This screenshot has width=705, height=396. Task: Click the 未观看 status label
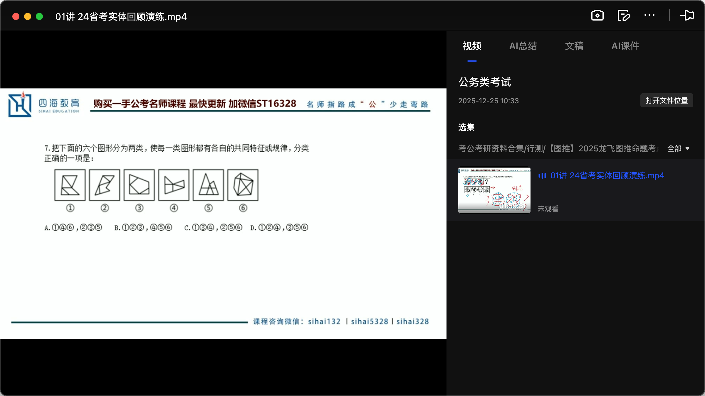(x=548, y=209)
